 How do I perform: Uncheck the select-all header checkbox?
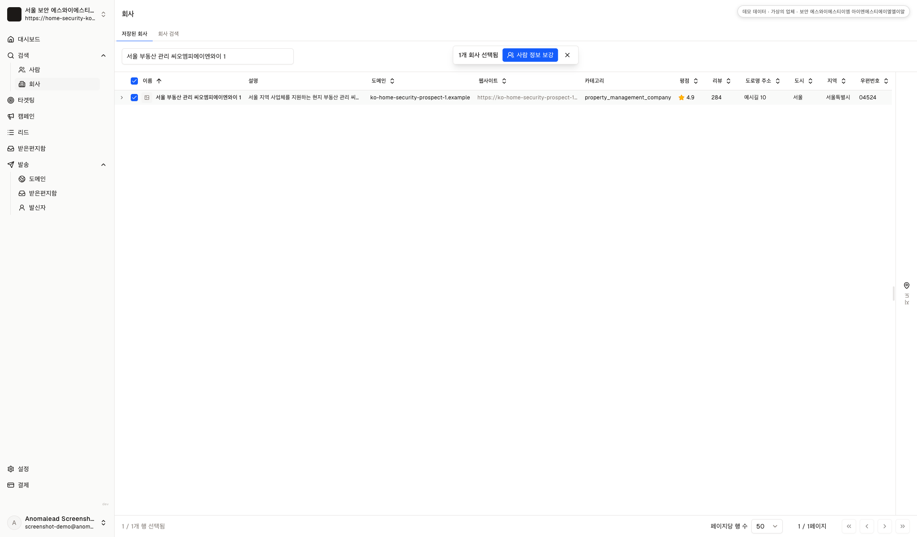pos(134,81)
